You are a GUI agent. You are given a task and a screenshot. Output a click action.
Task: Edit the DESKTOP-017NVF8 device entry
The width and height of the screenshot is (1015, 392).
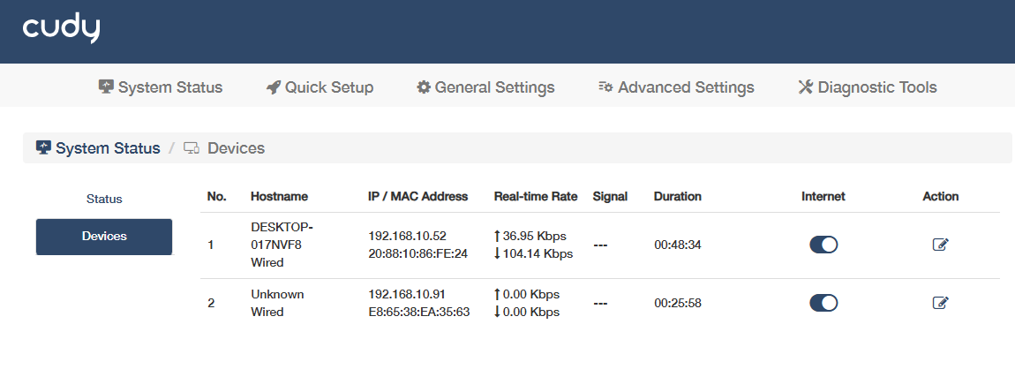tap(940, 245)
